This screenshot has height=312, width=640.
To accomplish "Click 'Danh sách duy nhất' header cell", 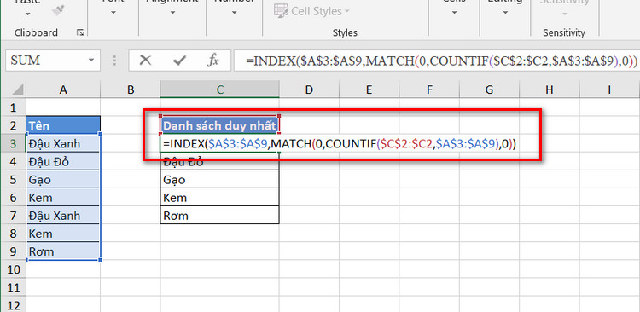I will click(220, 125).
